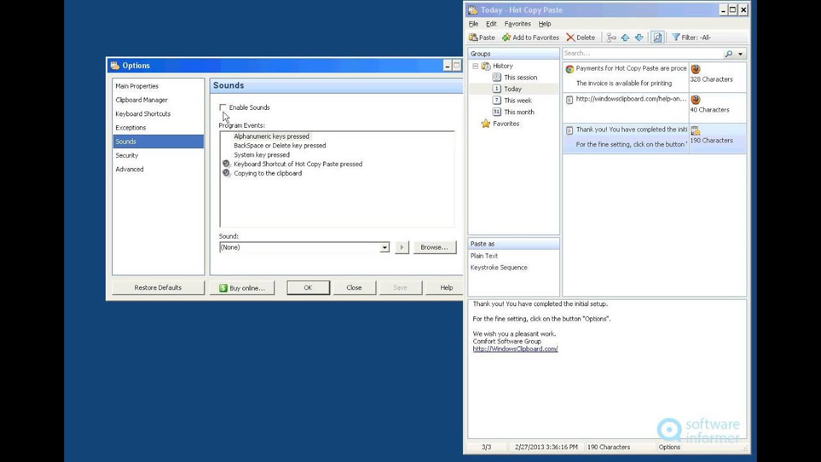Select Copying to the clipboard event

(267, 173)
